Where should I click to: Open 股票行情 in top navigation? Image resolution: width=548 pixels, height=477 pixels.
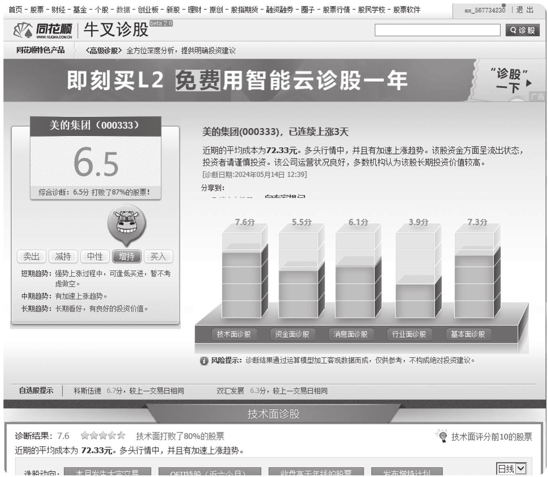coord(337,10)
